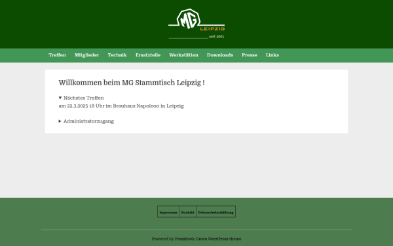Open the Presse page
This screenshot has height=246, width=393.
(250, 55)
